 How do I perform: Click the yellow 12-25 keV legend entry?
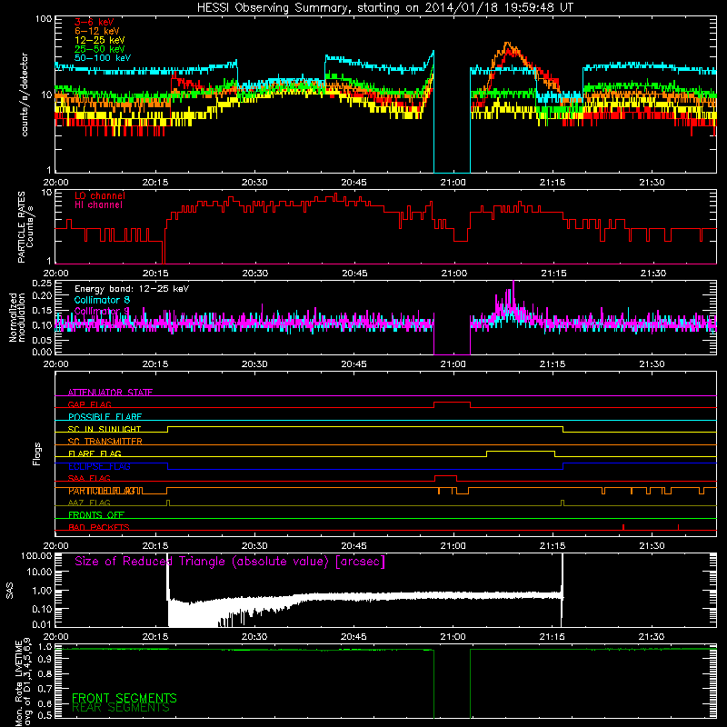(x=100, y=40)
